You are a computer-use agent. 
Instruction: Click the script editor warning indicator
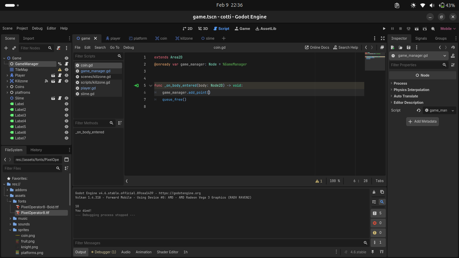click(x=319, y=181)
